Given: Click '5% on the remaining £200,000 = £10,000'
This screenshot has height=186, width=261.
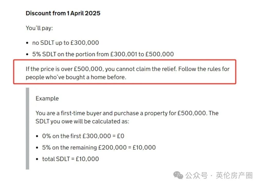Looking at the screenshot, I should [x=99, y=148].
